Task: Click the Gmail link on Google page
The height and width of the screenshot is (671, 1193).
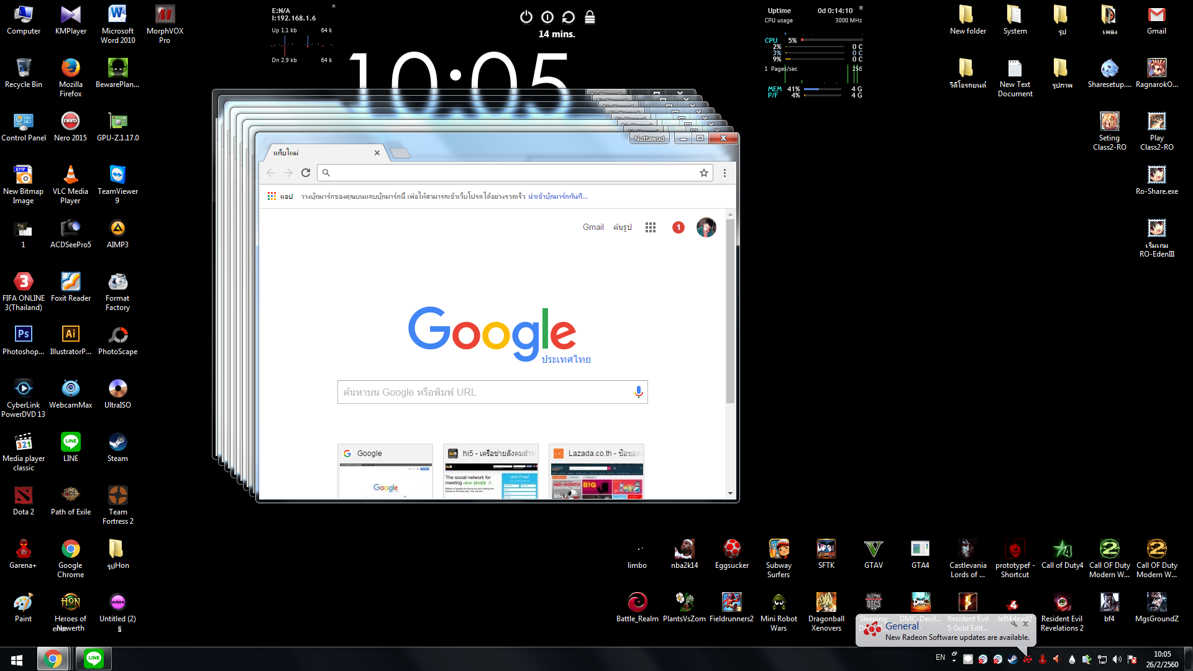Action: [x=593, y=227]
